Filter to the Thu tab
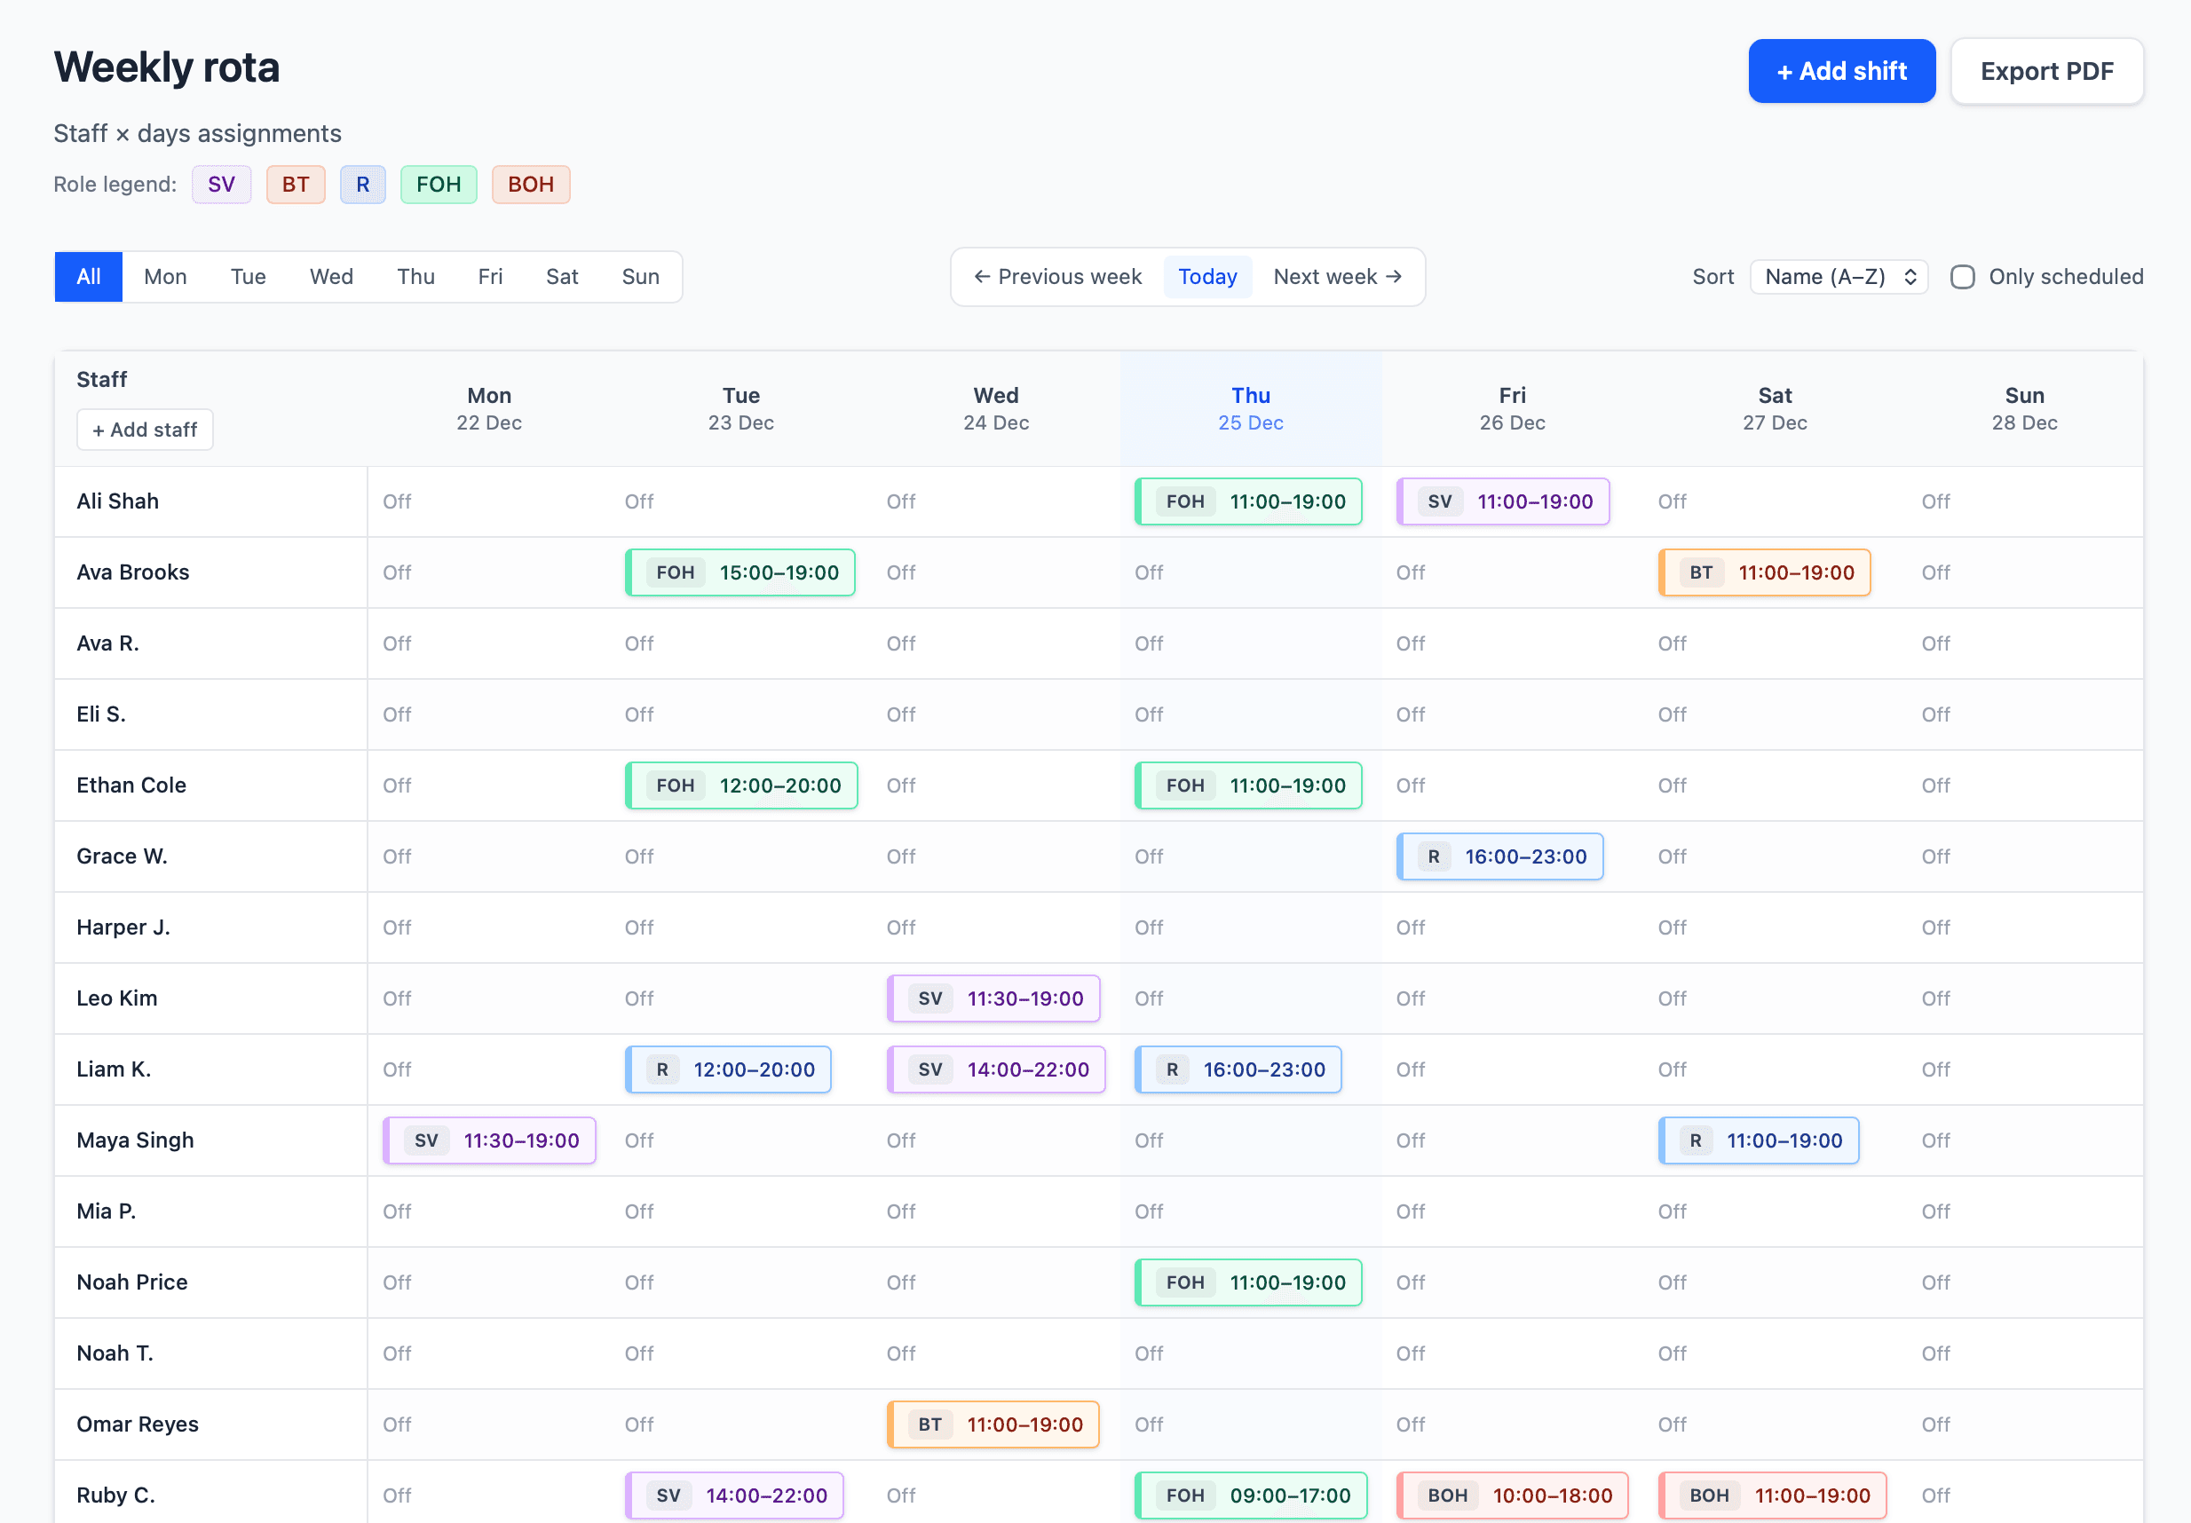2191x1523 pixels. click(416, 277)
